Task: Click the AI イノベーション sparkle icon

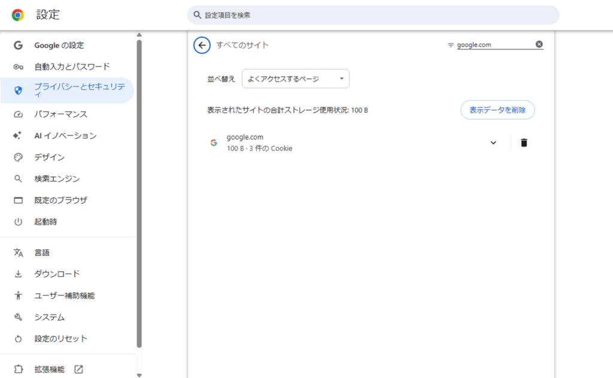Action: coord(17,135)
